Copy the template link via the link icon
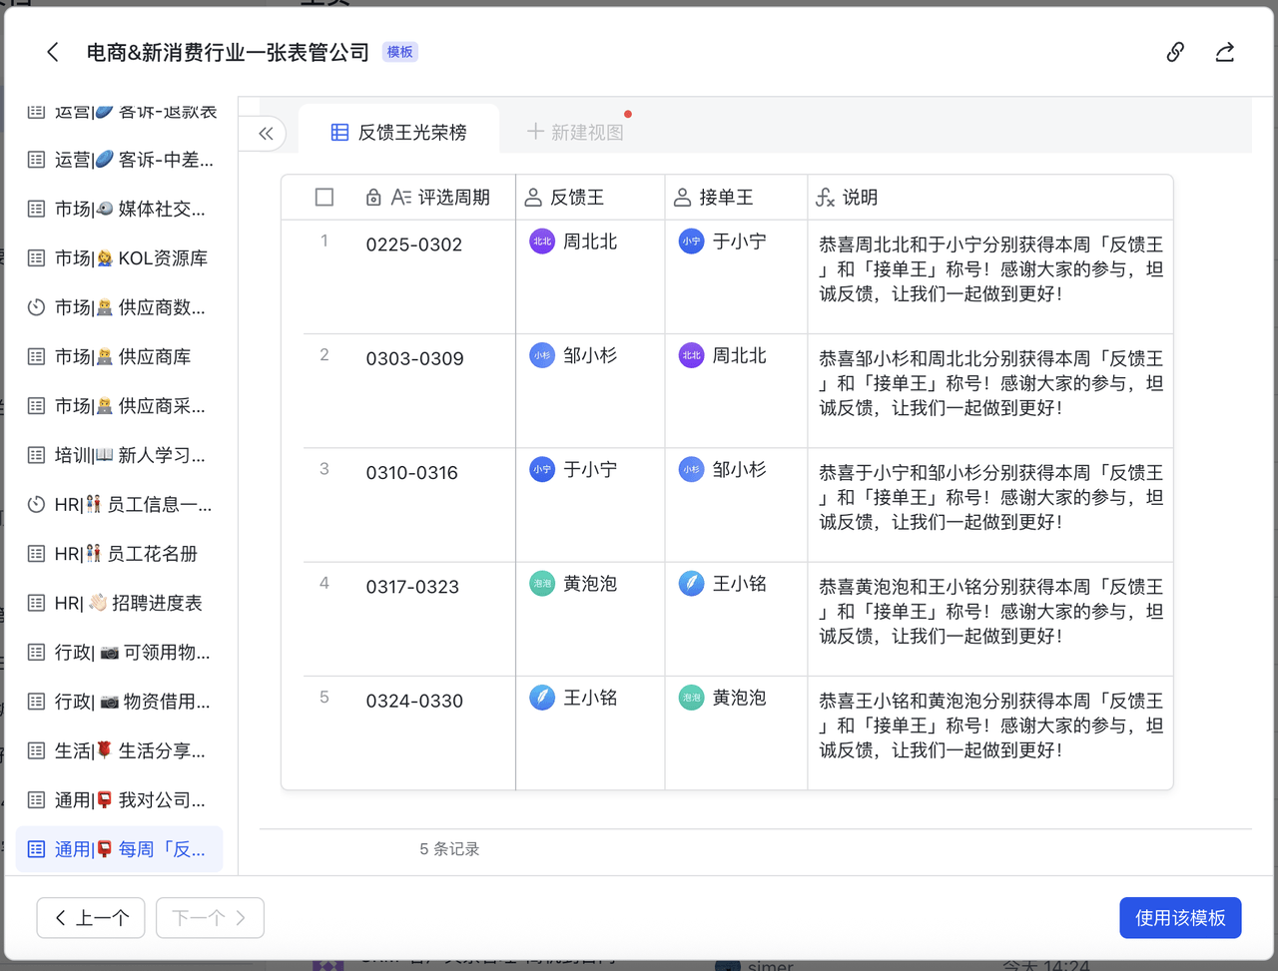Screen dimensions: 1278x971 click(1175, 52)
